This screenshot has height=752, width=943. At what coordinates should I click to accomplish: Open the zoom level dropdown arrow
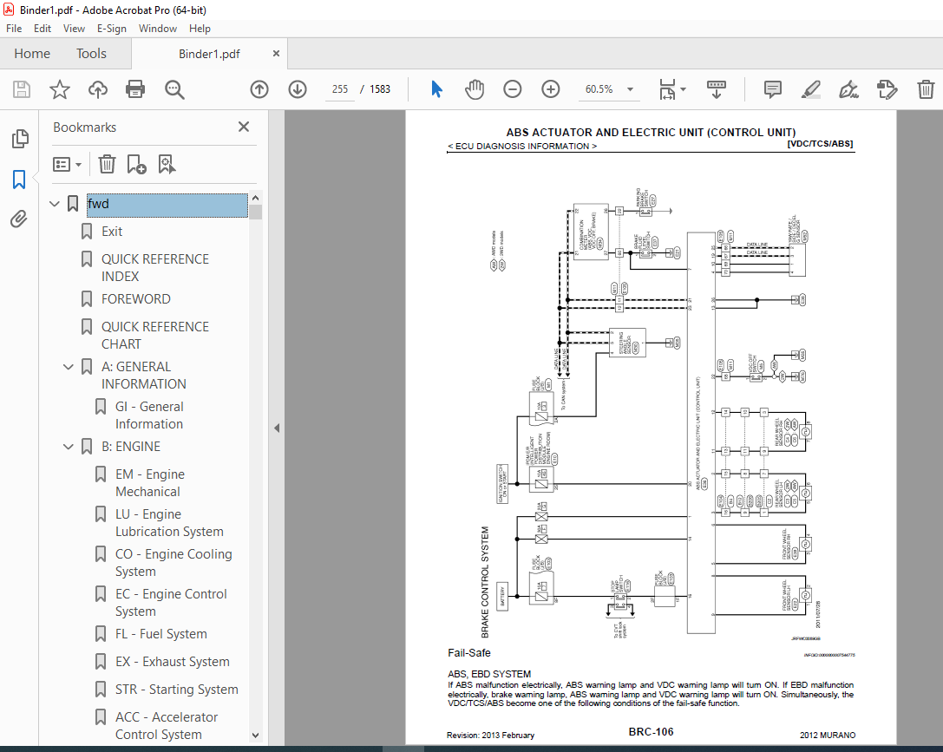(x=631, y=89)
